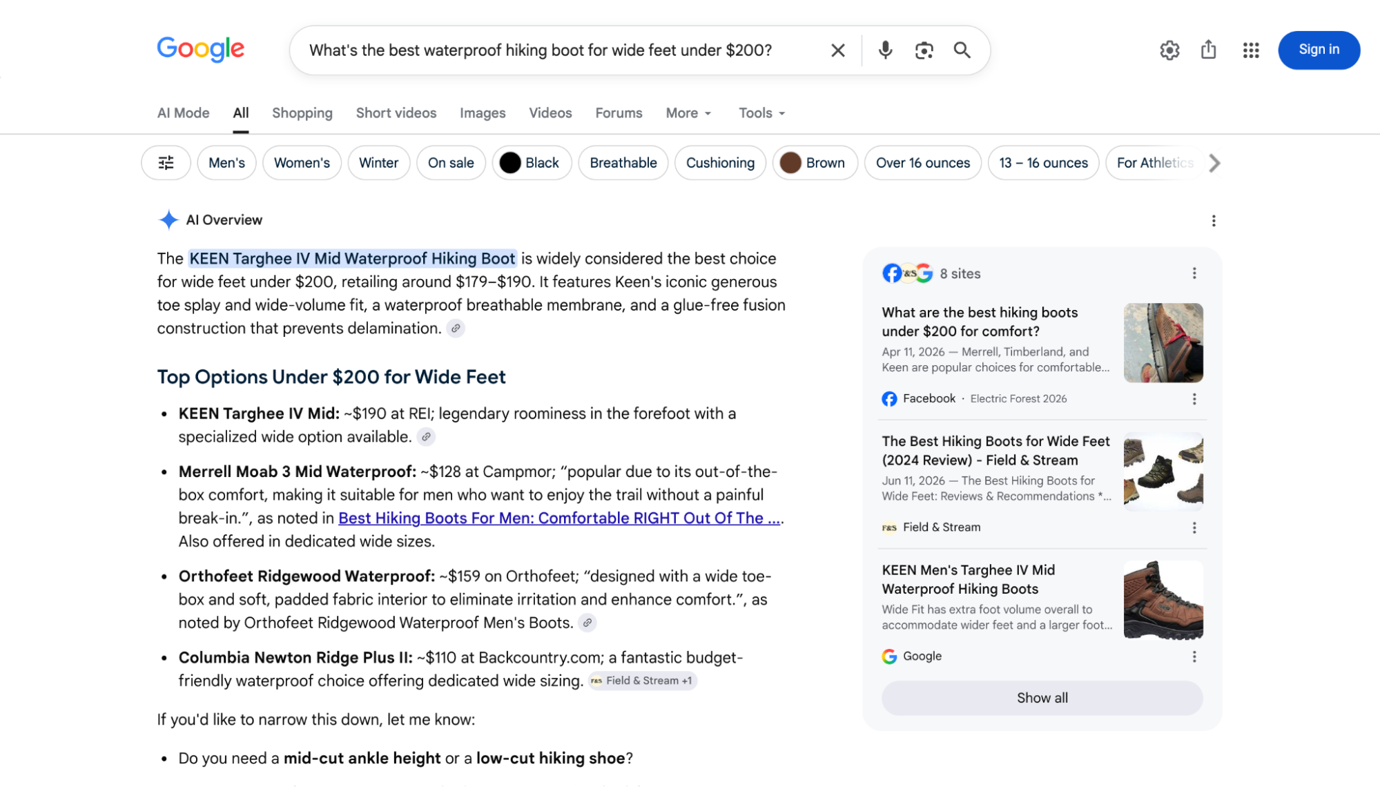Open KEEN Men's Targhee IV Mid product result
The image size is (1380, 787).
click(968, 579)
